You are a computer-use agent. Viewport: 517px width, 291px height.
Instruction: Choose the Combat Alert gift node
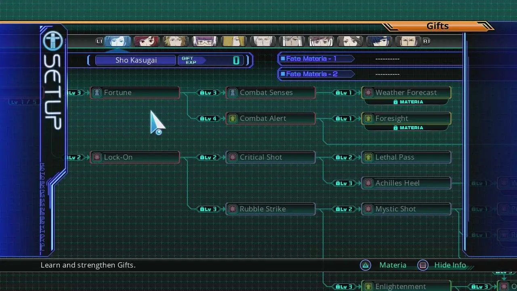tap(271, 118)
